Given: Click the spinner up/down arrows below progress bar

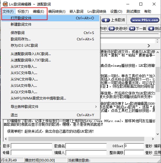Looking at the screenshot, I should click(x=157, y=41).
